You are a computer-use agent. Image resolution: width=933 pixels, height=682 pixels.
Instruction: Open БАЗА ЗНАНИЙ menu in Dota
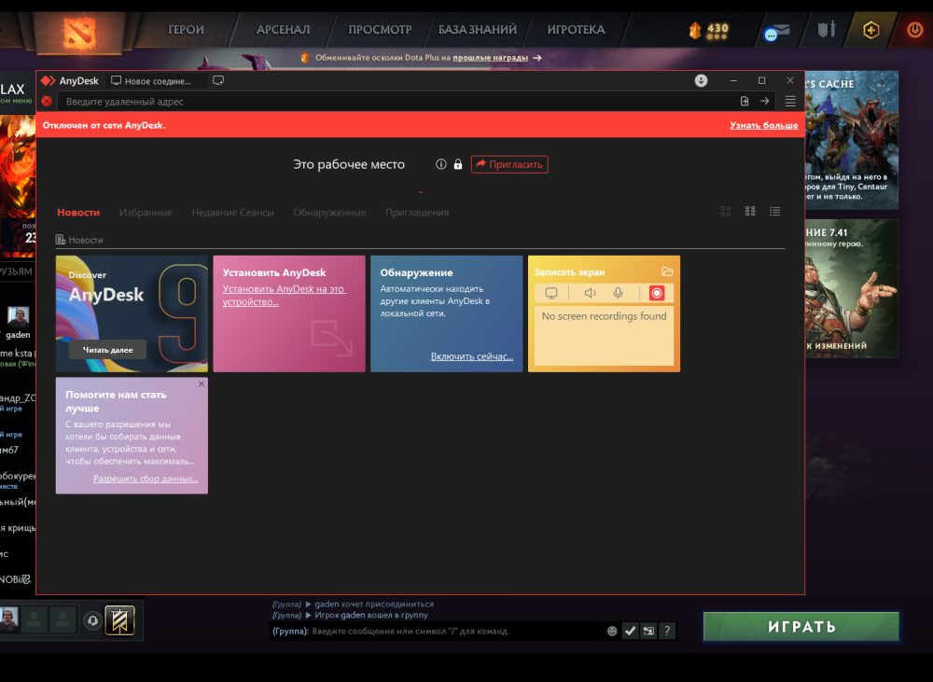pyautogui.click(x=477, y=30)
